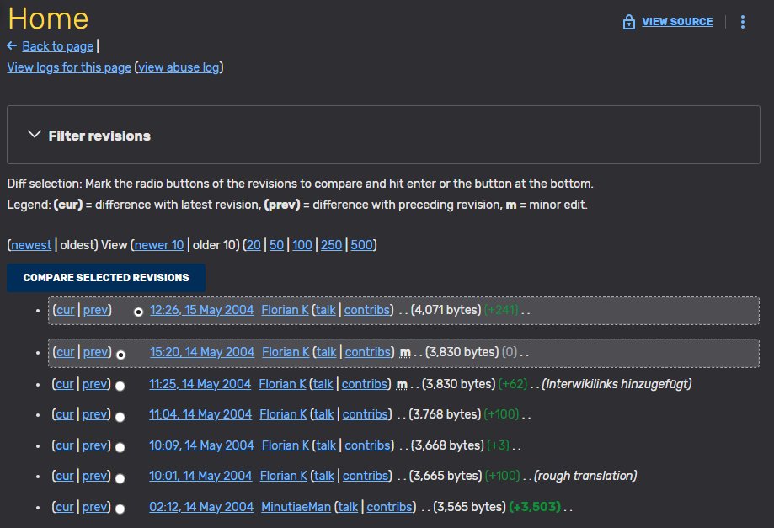Screen dimensions: 774x528
Task: Click the '(rough translation)' edit summary
Action: pyautogui.click(x=585, y=476)
